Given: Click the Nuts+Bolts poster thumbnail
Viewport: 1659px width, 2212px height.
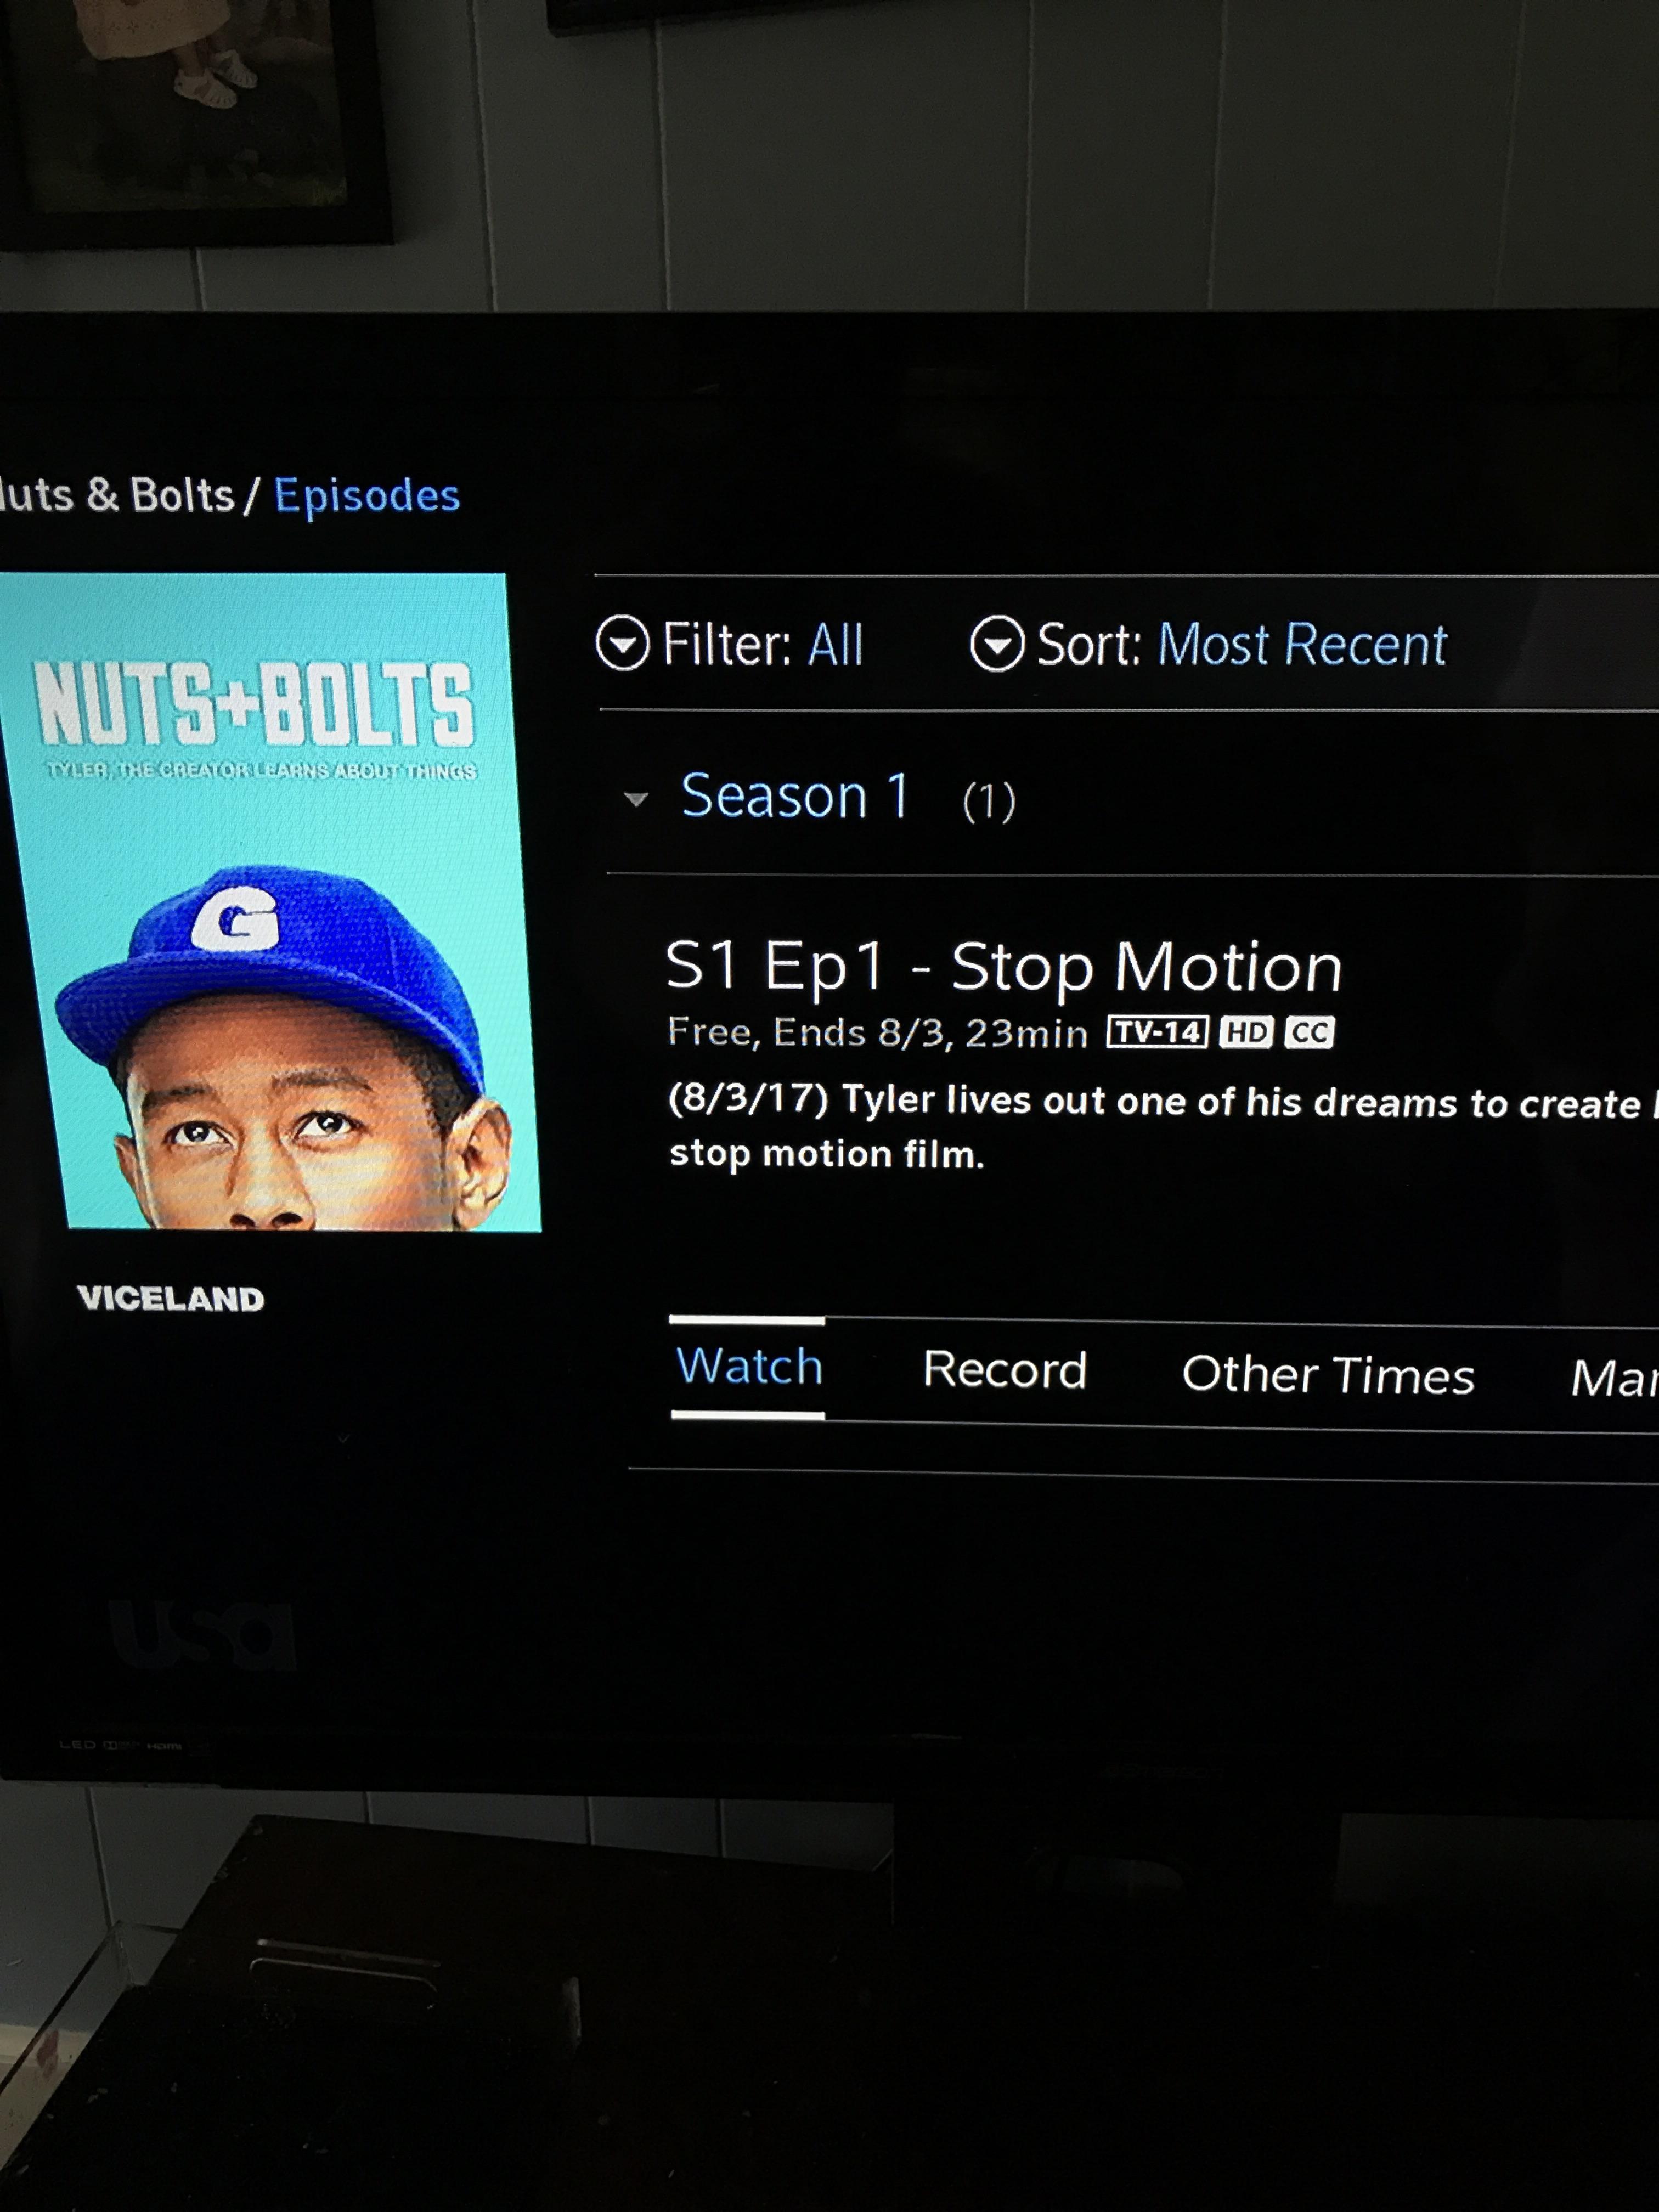Looking at the screenshot, I should [x=270, y=902].
